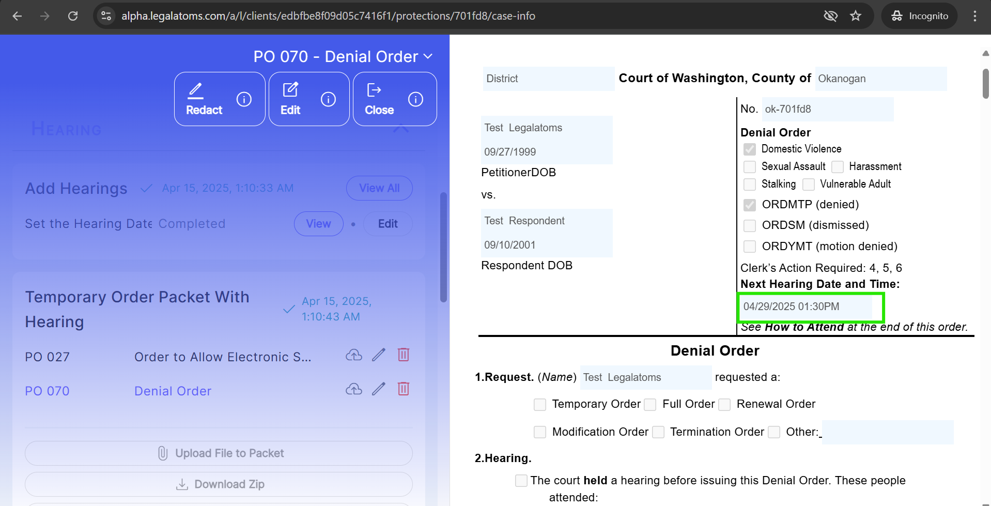
Task: Open info icon next to Edit
Action: tap(328, 99)
